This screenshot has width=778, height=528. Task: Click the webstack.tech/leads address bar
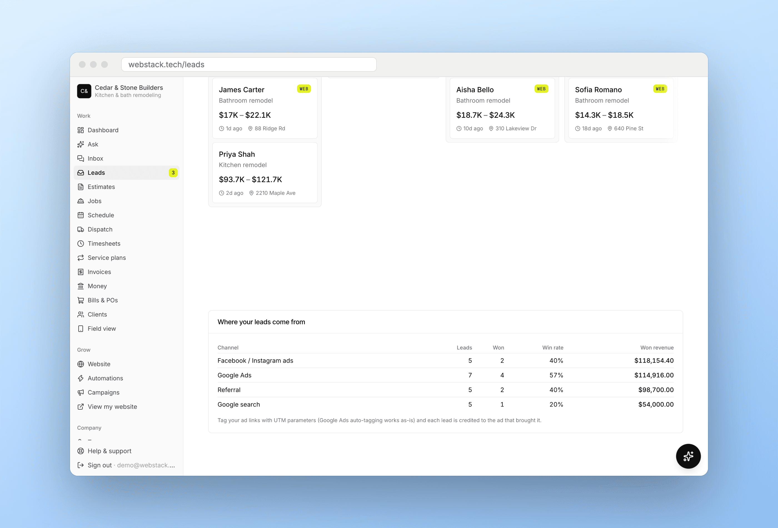(249, 64)
